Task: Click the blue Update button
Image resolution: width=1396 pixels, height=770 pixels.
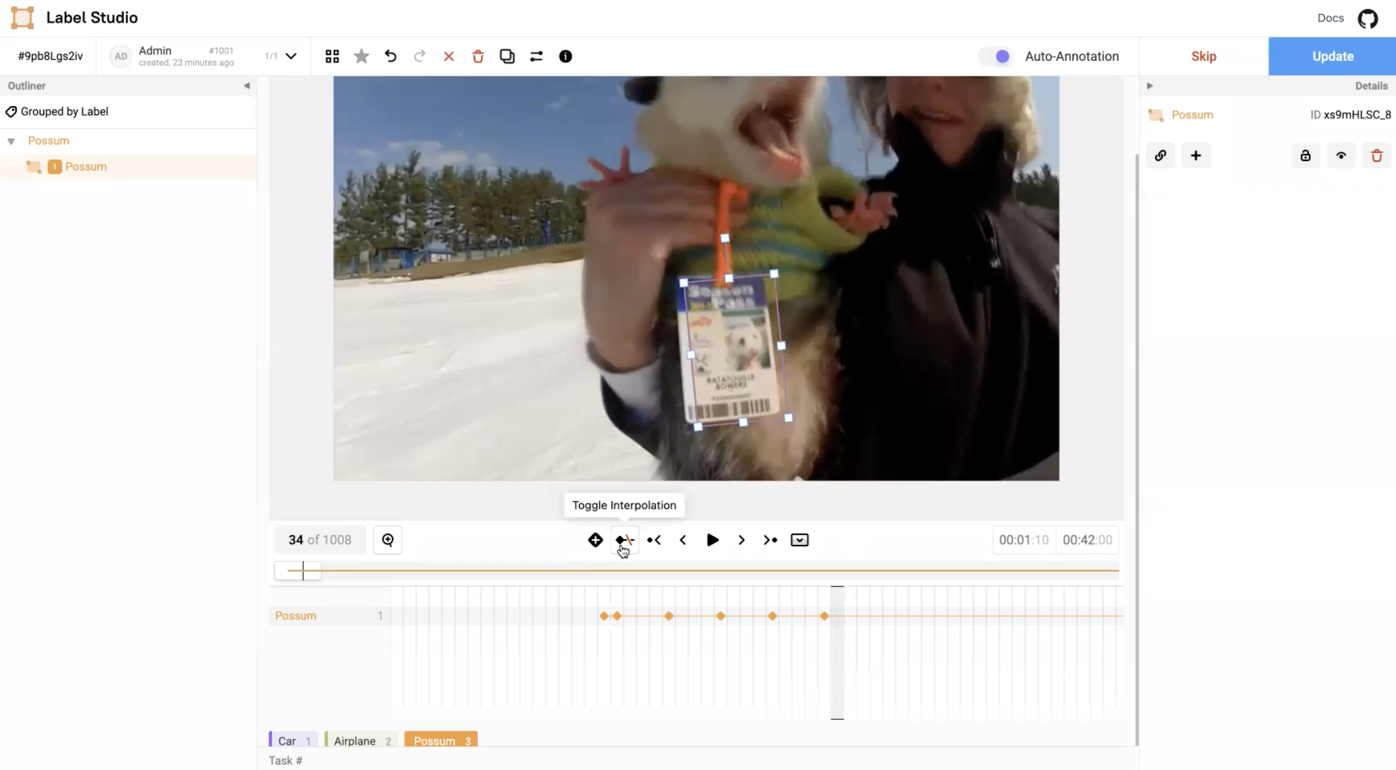Action: click(x=1332, y=56)
